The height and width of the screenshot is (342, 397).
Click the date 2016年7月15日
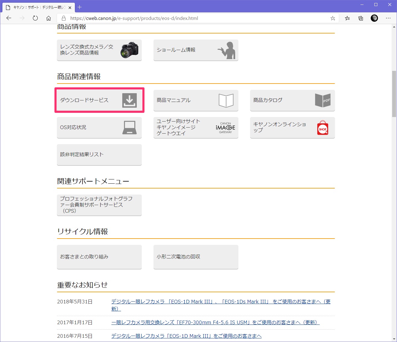(x=75, y=336)
